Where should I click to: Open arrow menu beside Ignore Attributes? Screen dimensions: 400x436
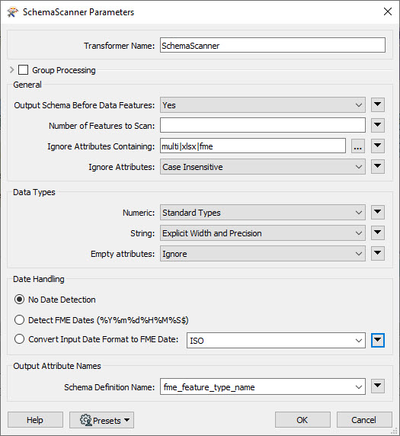(x=377, y=167)
